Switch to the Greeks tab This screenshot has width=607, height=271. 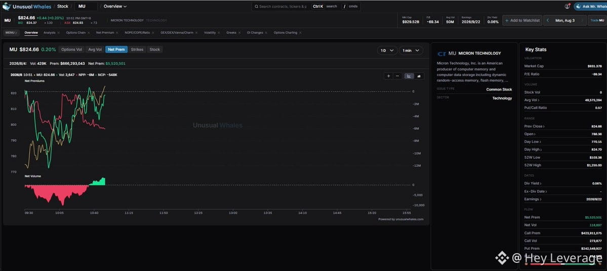pyautogui.click(x=231, y=33)
